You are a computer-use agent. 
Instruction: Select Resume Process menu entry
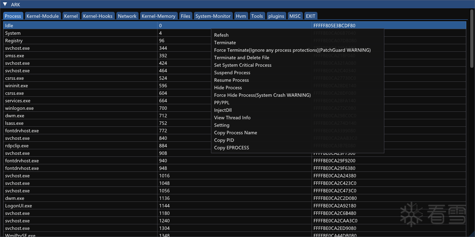[232, 80]
